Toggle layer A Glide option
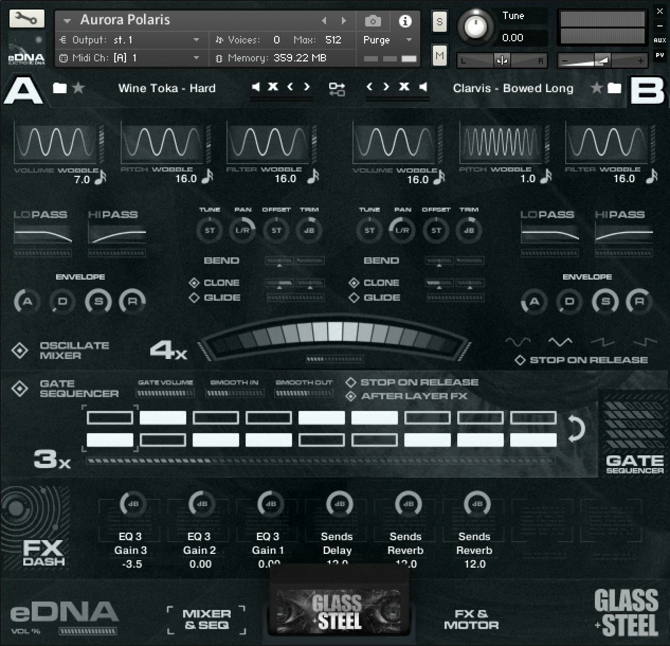The height and width of the screenshot is (646, 670). (x=194, y=298)
